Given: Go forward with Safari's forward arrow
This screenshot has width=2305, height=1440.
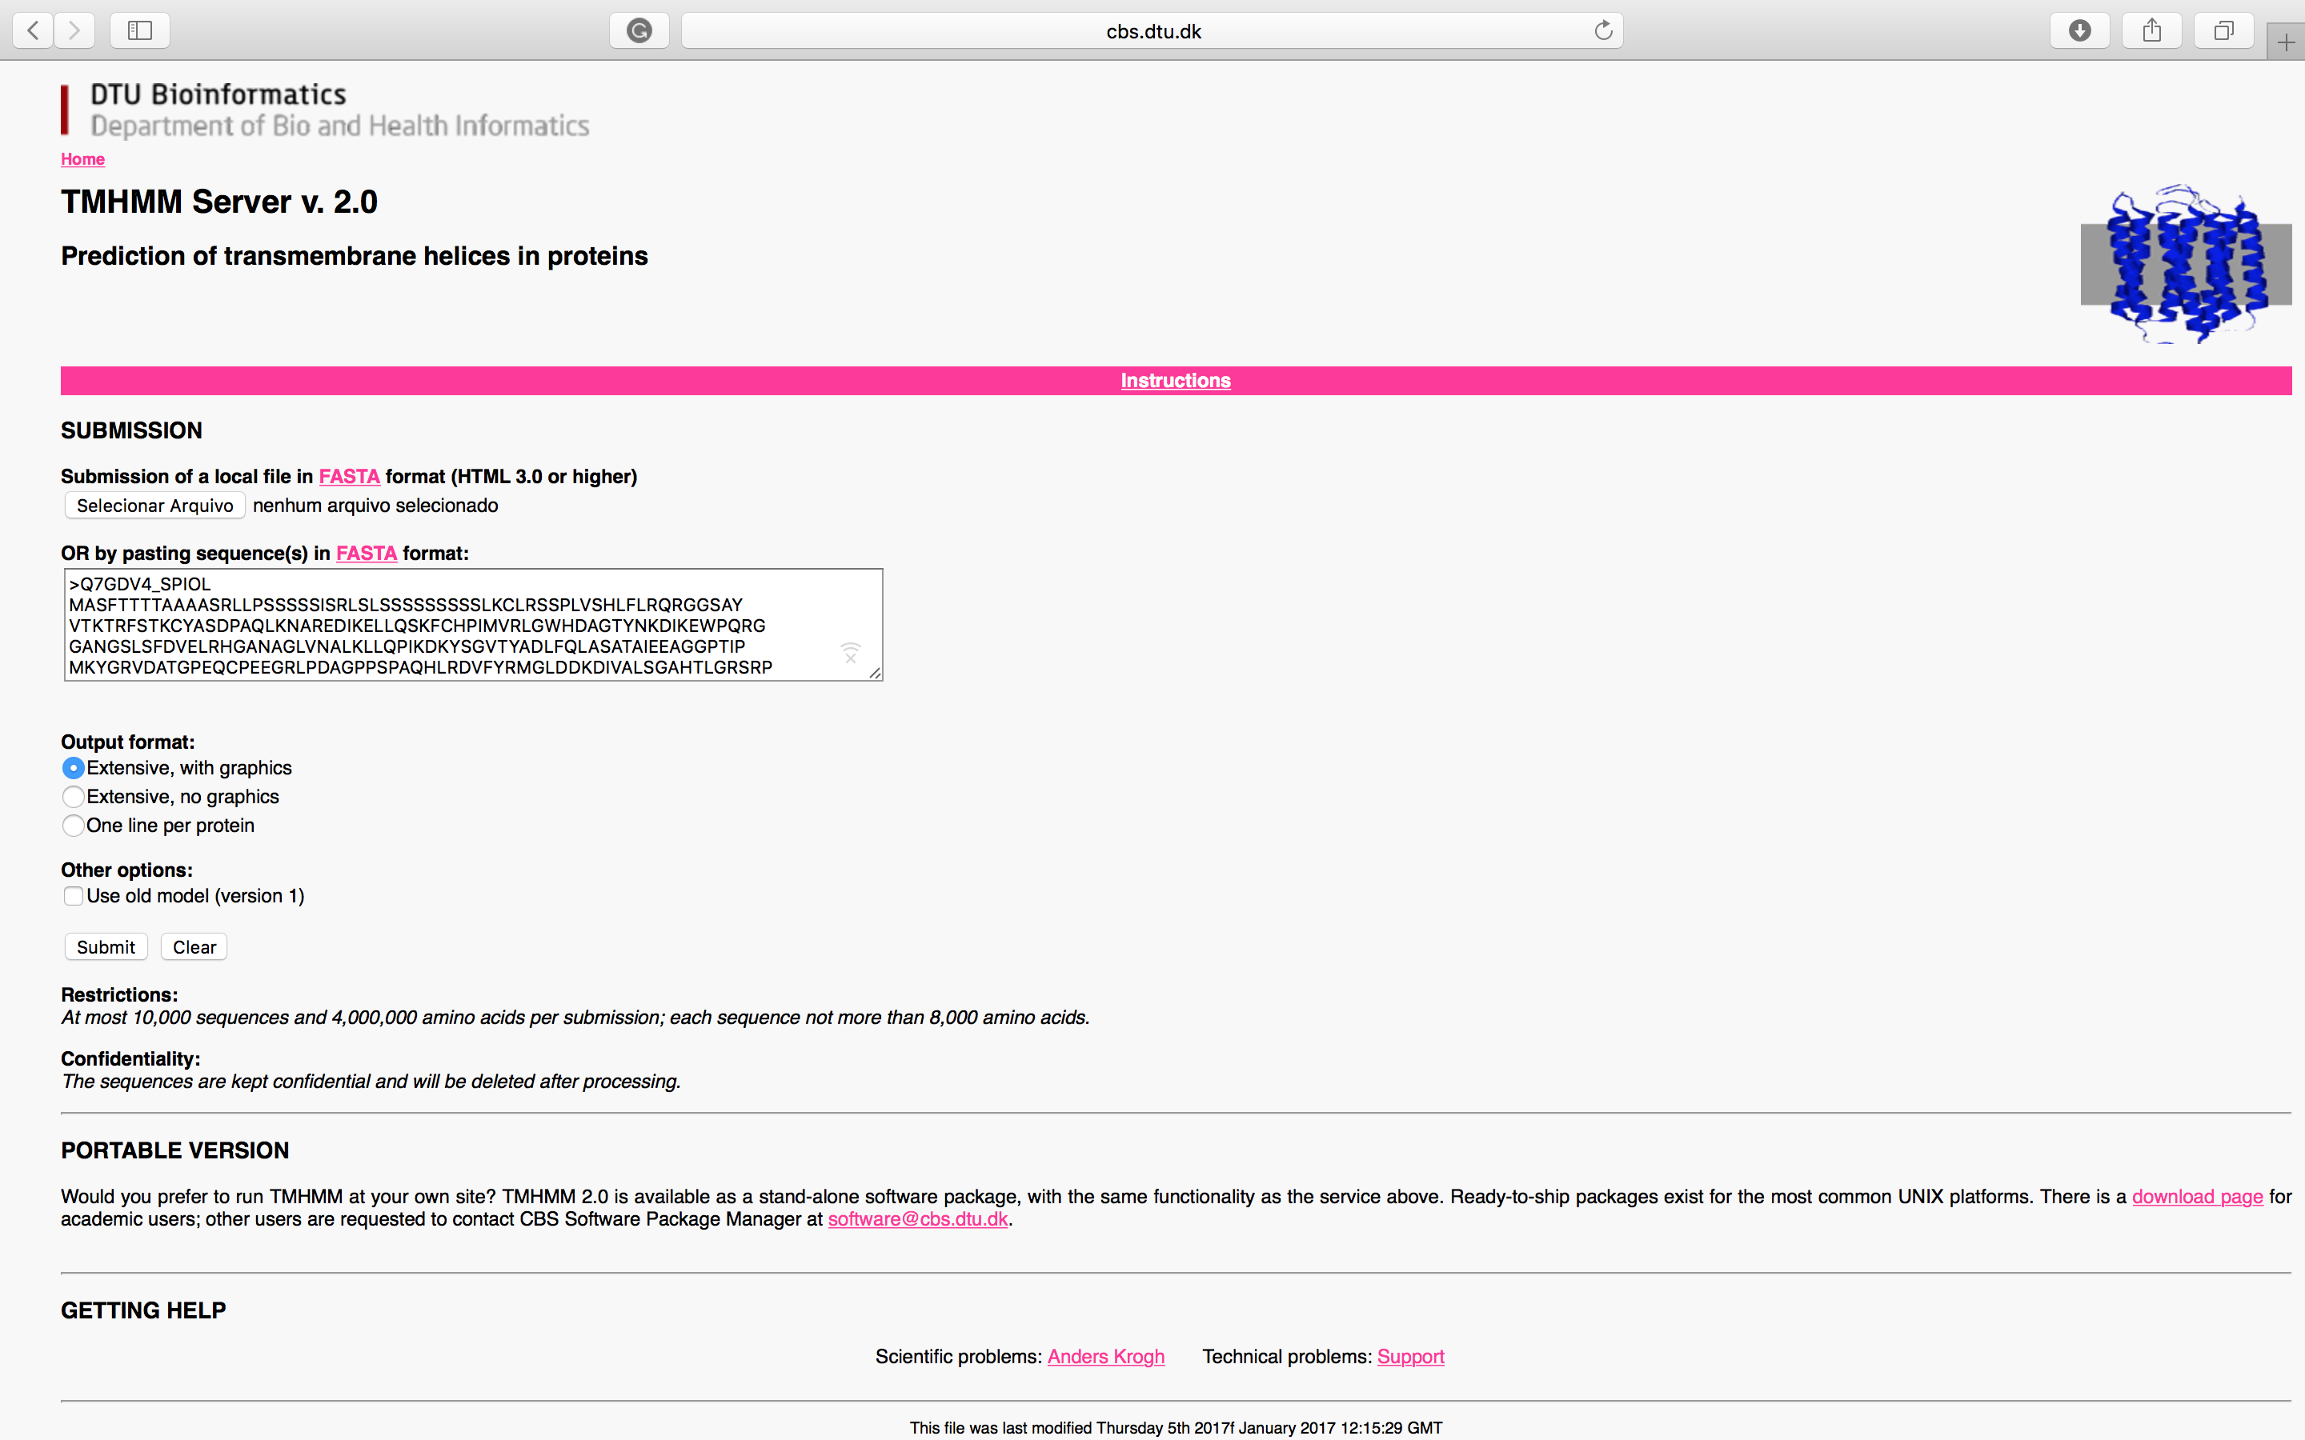Looking at the screenshot, I should click(74, 30).
